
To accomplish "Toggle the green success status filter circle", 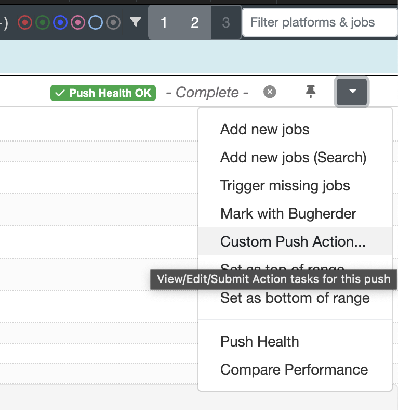I will click(x=43, y=22).
